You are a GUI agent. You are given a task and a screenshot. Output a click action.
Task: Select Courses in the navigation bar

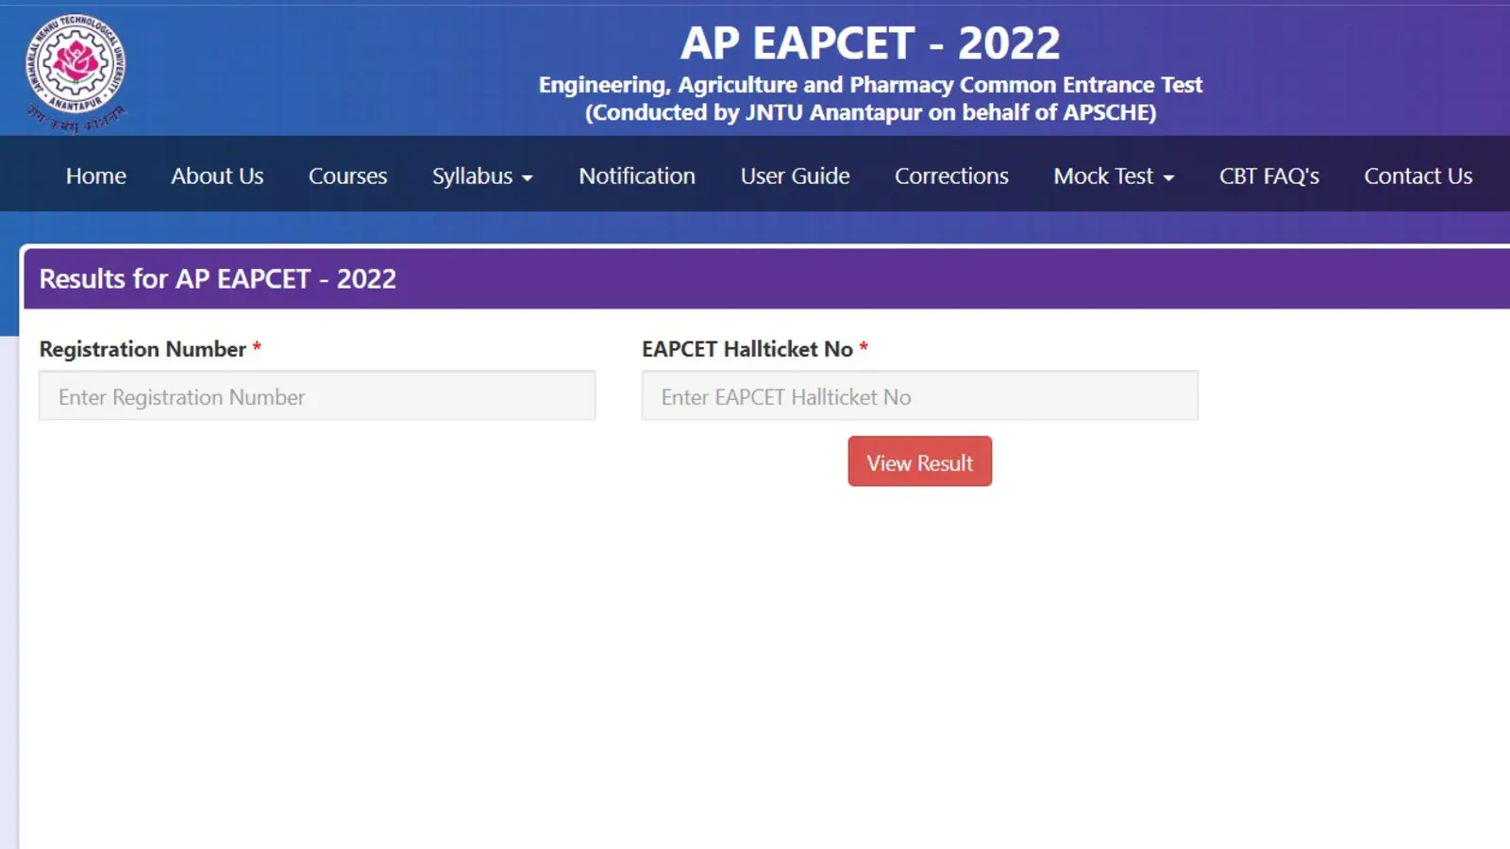pyautogui.click(x=347, y=176)
